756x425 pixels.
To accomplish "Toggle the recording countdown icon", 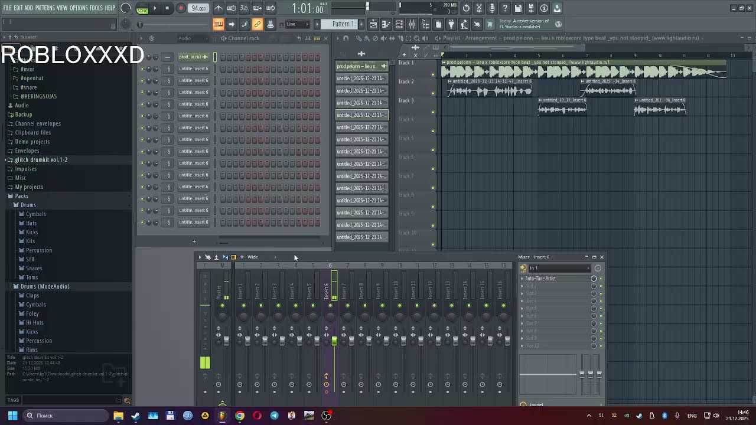I will click(245, 8).
